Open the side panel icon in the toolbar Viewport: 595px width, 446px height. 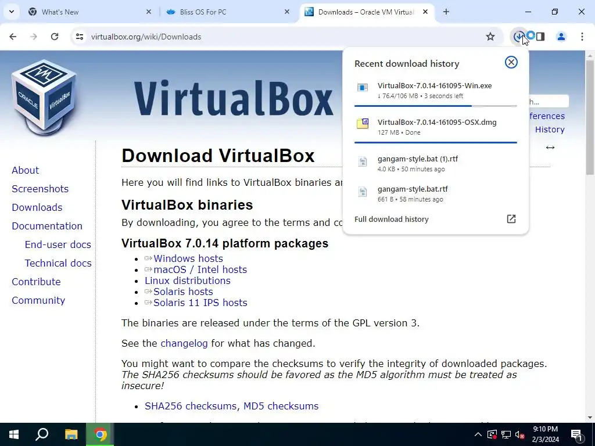(x=540, y=37)
